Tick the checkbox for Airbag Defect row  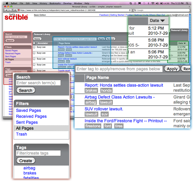[34, 53]
